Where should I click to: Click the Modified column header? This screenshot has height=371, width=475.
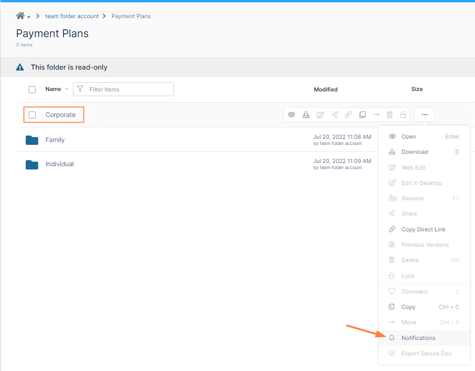point(326,90)
